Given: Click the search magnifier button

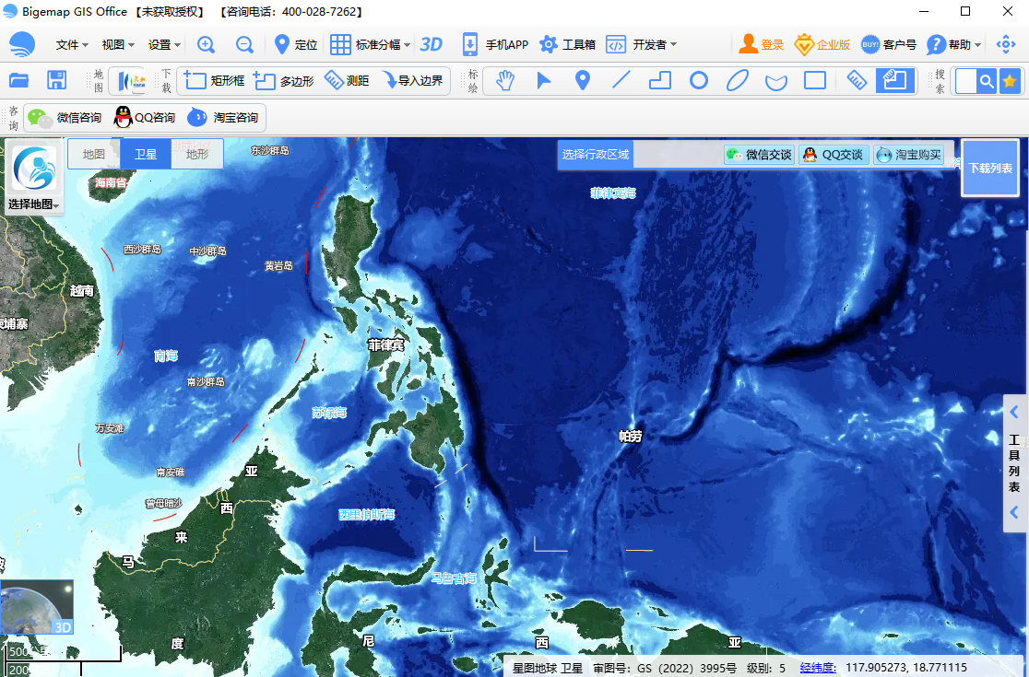Looking at the screenshot, I should tap(986, 81).
